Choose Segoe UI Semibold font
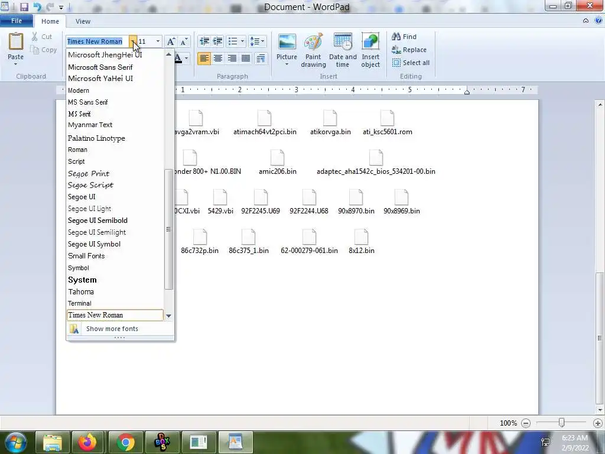This screenshot has height=454, width=605. 115,220
